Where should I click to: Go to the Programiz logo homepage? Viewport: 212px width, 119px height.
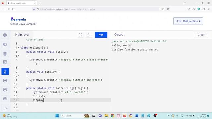click(18, 19)
